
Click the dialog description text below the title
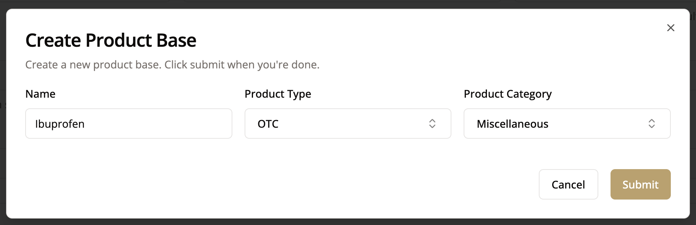pyautogui.click(x=172, y=65)
